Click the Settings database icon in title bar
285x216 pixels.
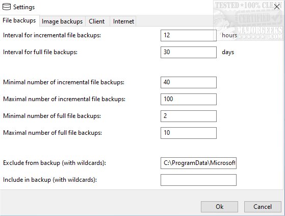coord(7,7)
